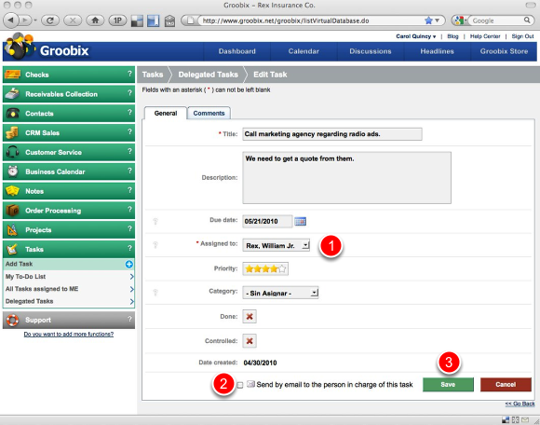Click the plus icon beside Add Task
Viewport: 540px width, 425px height.
[128, 265]
